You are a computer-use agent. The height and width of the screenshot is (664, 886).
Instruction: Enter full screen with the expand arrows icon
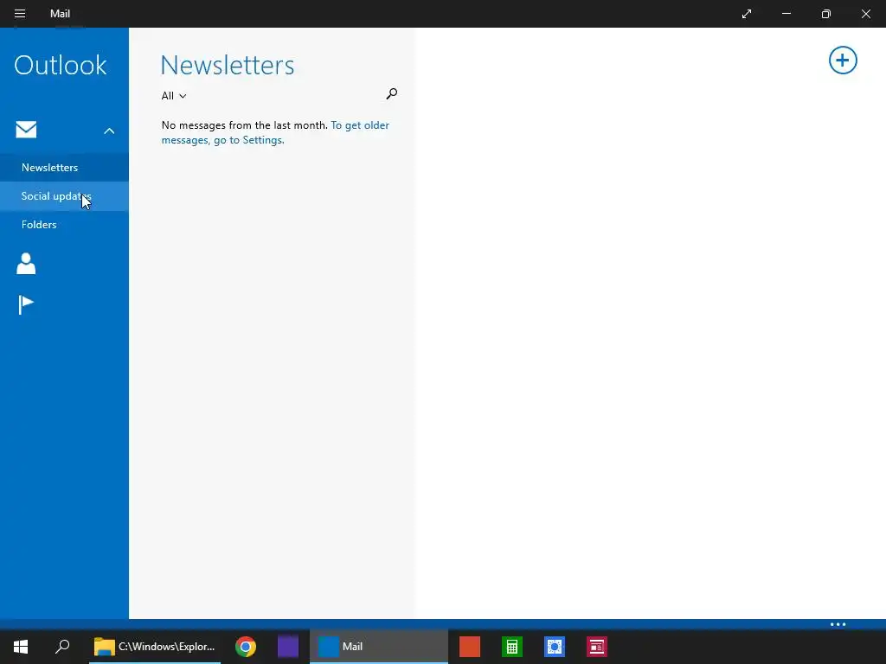tap(747, 14)
